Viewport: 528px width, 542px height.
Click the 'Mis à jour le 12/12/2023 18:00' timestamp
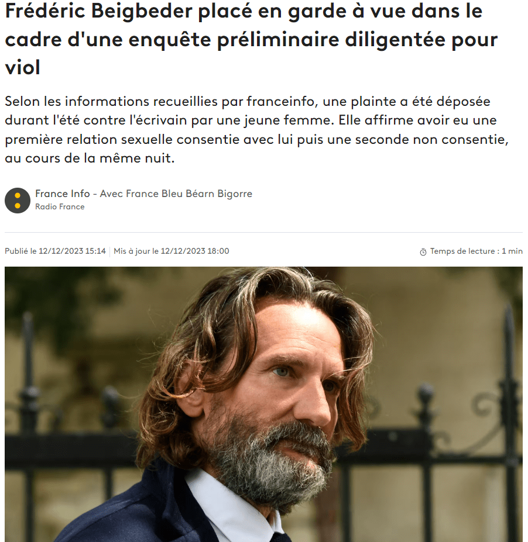tap(172, 251)
